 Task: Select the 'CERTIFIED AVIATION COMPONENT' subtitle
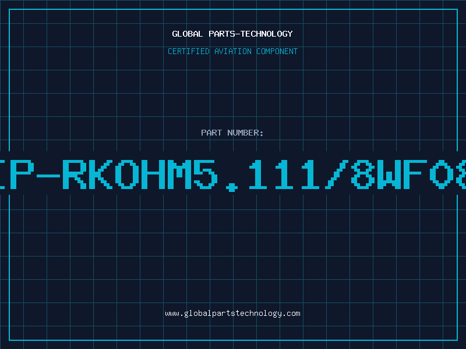coord(232,51)
